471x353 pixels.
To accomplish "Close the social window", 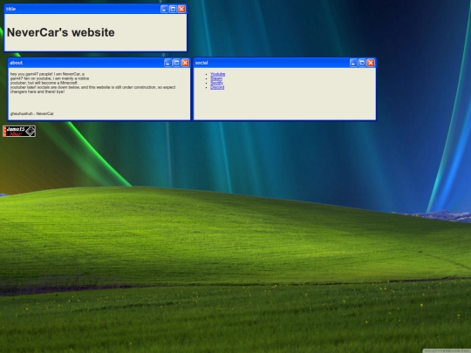I will coord(371,63).
